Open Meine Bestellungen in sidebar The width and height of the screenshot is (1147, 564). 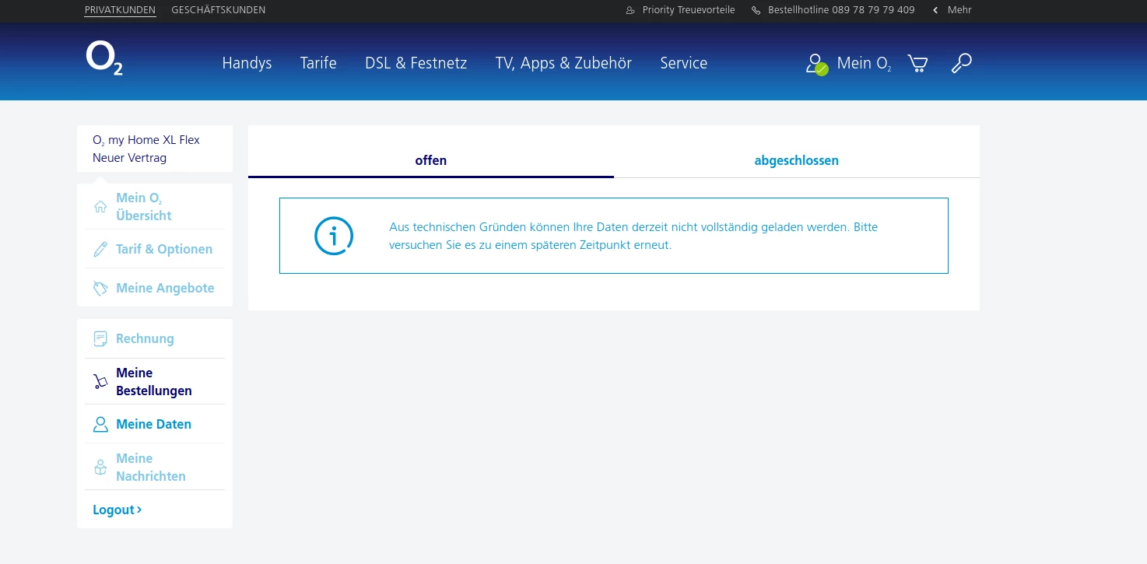pyautogui.click(x=154, y=381)
